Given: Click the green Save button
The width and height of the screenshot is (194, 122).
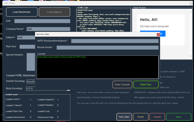Looking at the screenshot, I should point(179,117).
